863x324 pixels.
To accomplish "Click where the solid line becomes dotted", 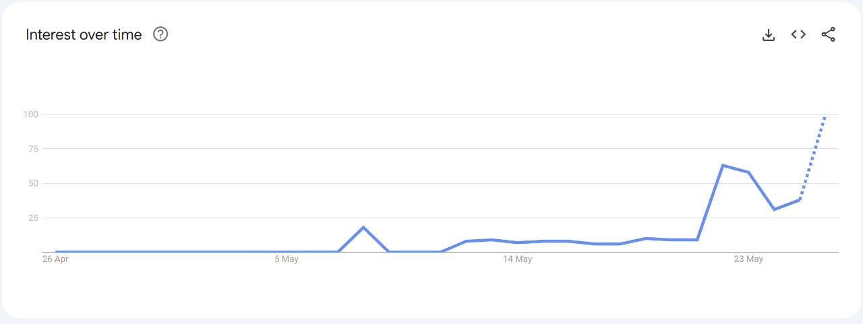I will tap(800, 199).
